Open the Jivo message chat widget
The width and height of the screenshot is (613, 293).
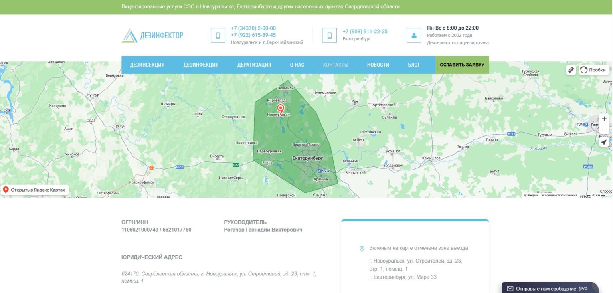point(550,288)
